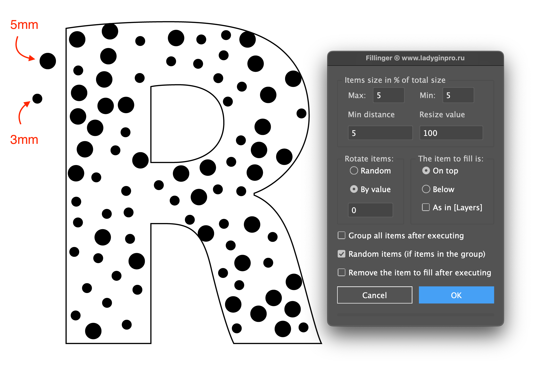Click the Max size input field
The width and height of the screenshot is (541, 374).
(x=389, y=95)
